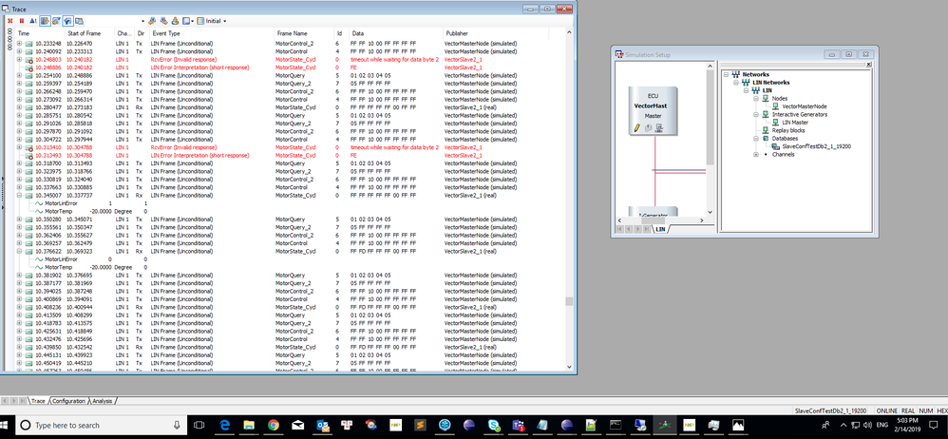This screenshot has height=439, width=948.
Task: Collapse the Nodes tree branch
Action: click(x=756, y=98)
